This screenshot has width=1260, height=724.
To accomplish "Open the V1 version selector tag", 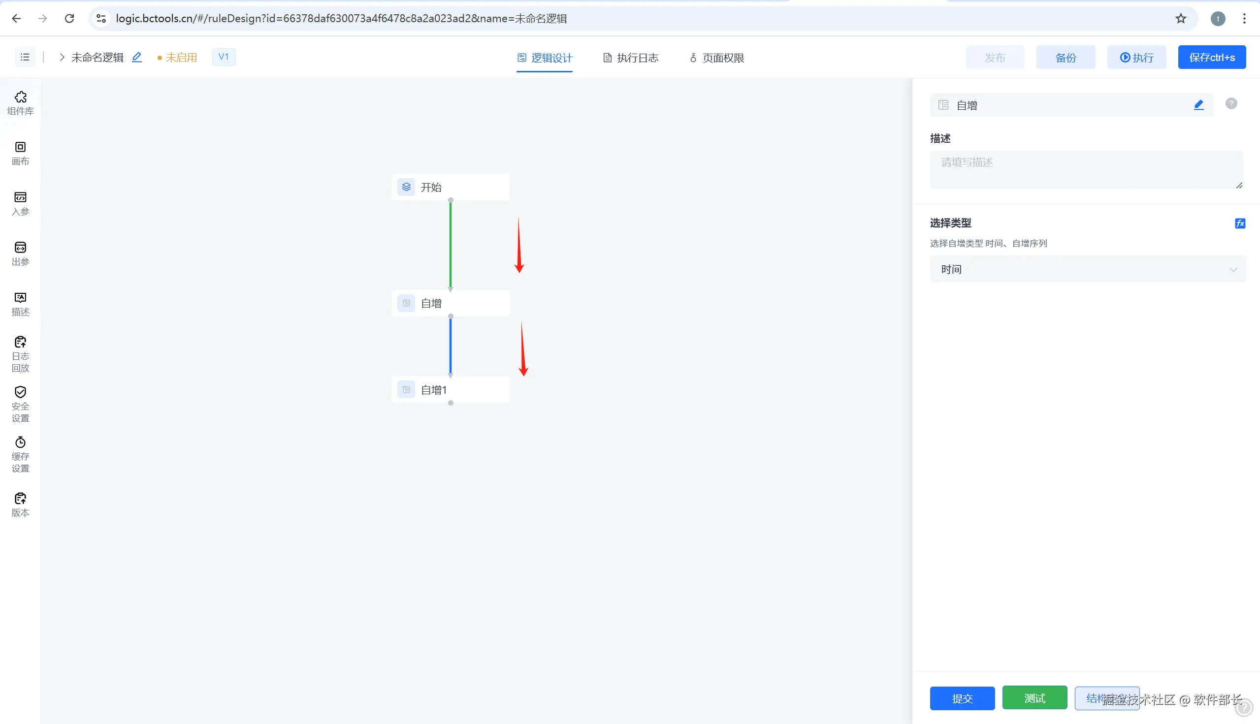I will pyautogui.click(x=224, y=57).
